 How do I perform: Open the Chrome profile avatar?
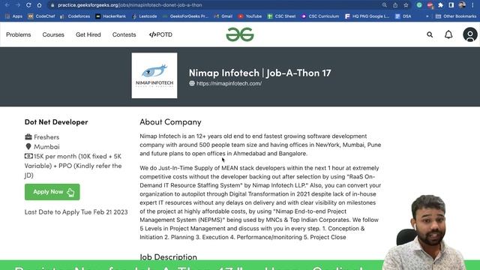pos(462,5)
